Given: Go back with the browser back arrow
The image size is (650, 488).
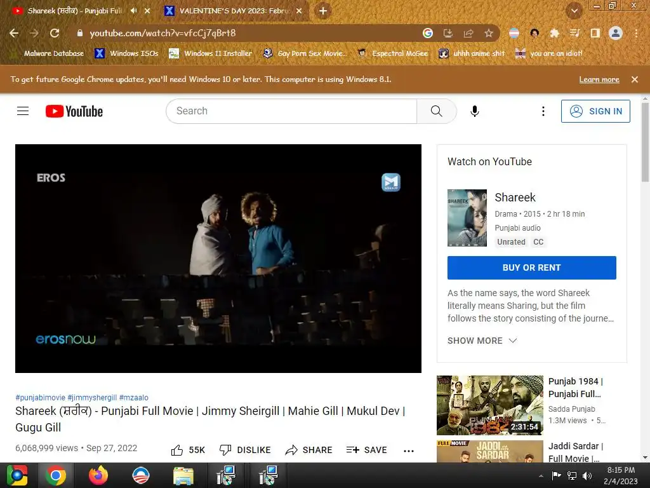Looking at the screenshot, I should pyautogui.click(x=14, y=33).
